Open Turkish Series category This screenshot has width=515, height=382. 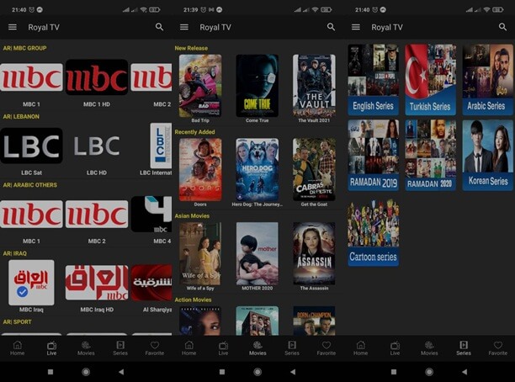(x=431, y=80)
